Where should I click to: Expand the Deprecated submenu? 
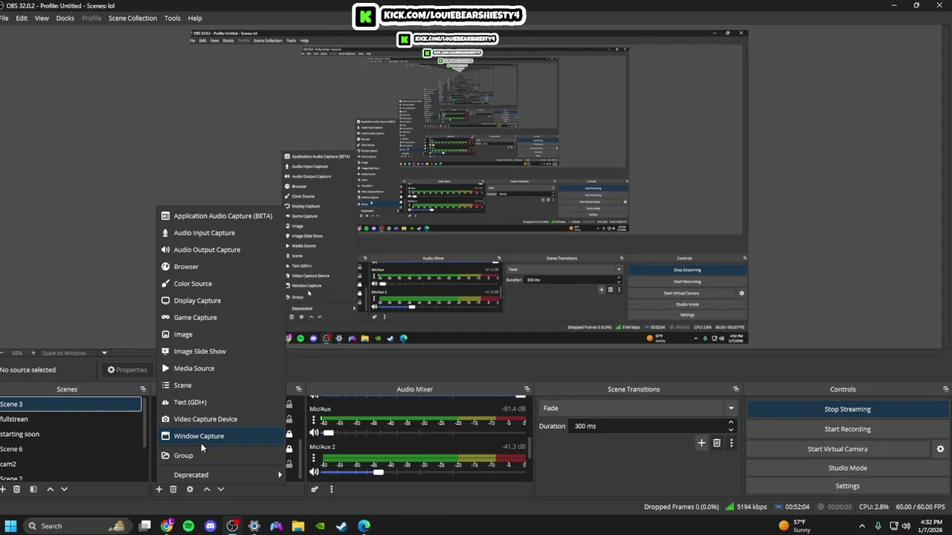(x=222, y=475)
